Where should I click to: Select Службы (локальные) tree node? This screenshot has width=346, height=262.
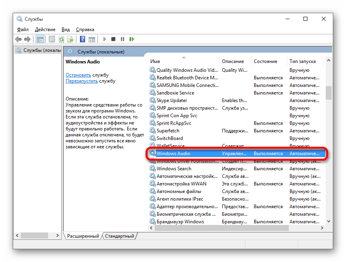(x=38, y=51)
